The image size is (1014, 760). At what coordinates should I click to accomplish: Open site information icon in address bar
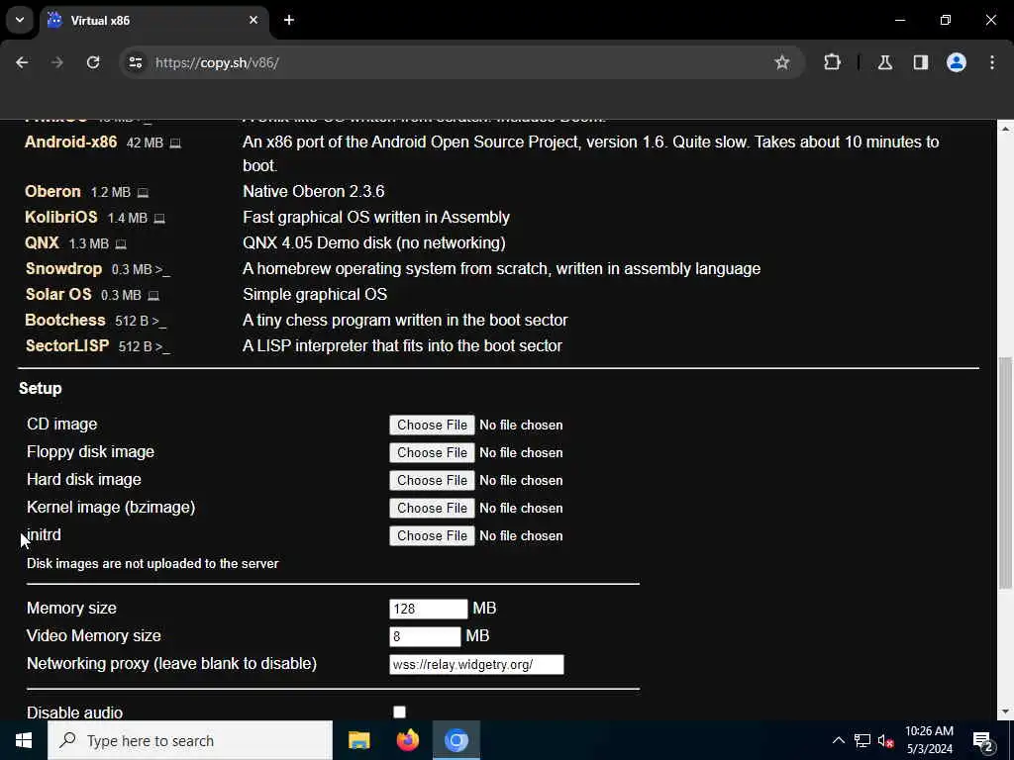(x=136, y=62)
